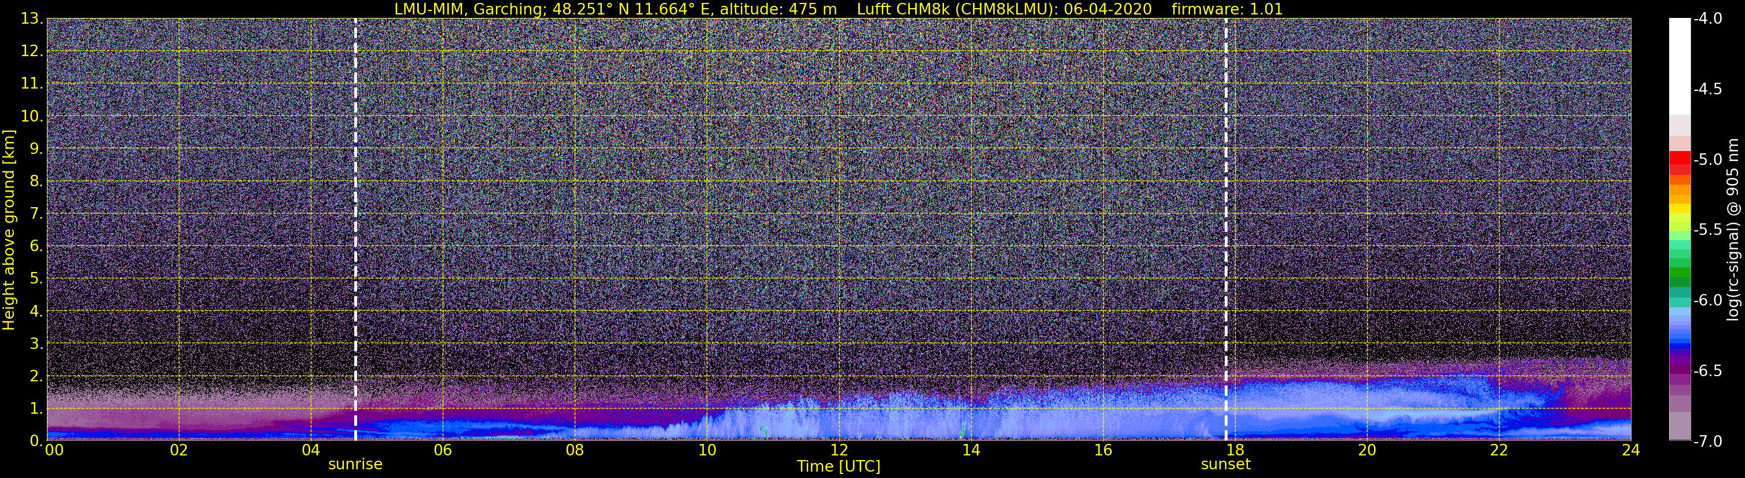Click the '11.' height axis tick label
The image size is (1745, 478).
(32, 83)
